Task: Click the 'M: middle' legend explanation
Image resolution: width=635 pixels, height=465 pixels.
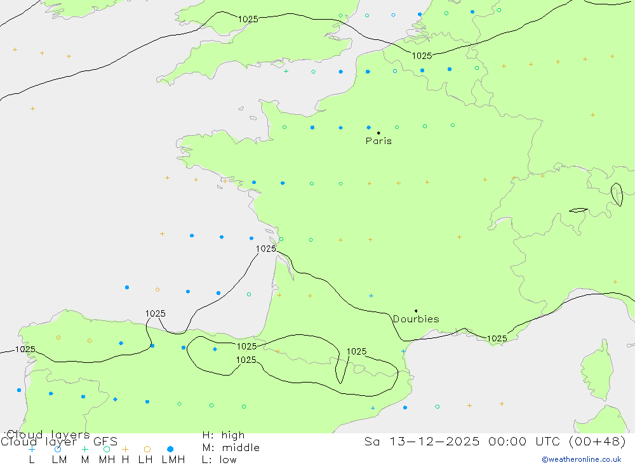Action: 231,448
